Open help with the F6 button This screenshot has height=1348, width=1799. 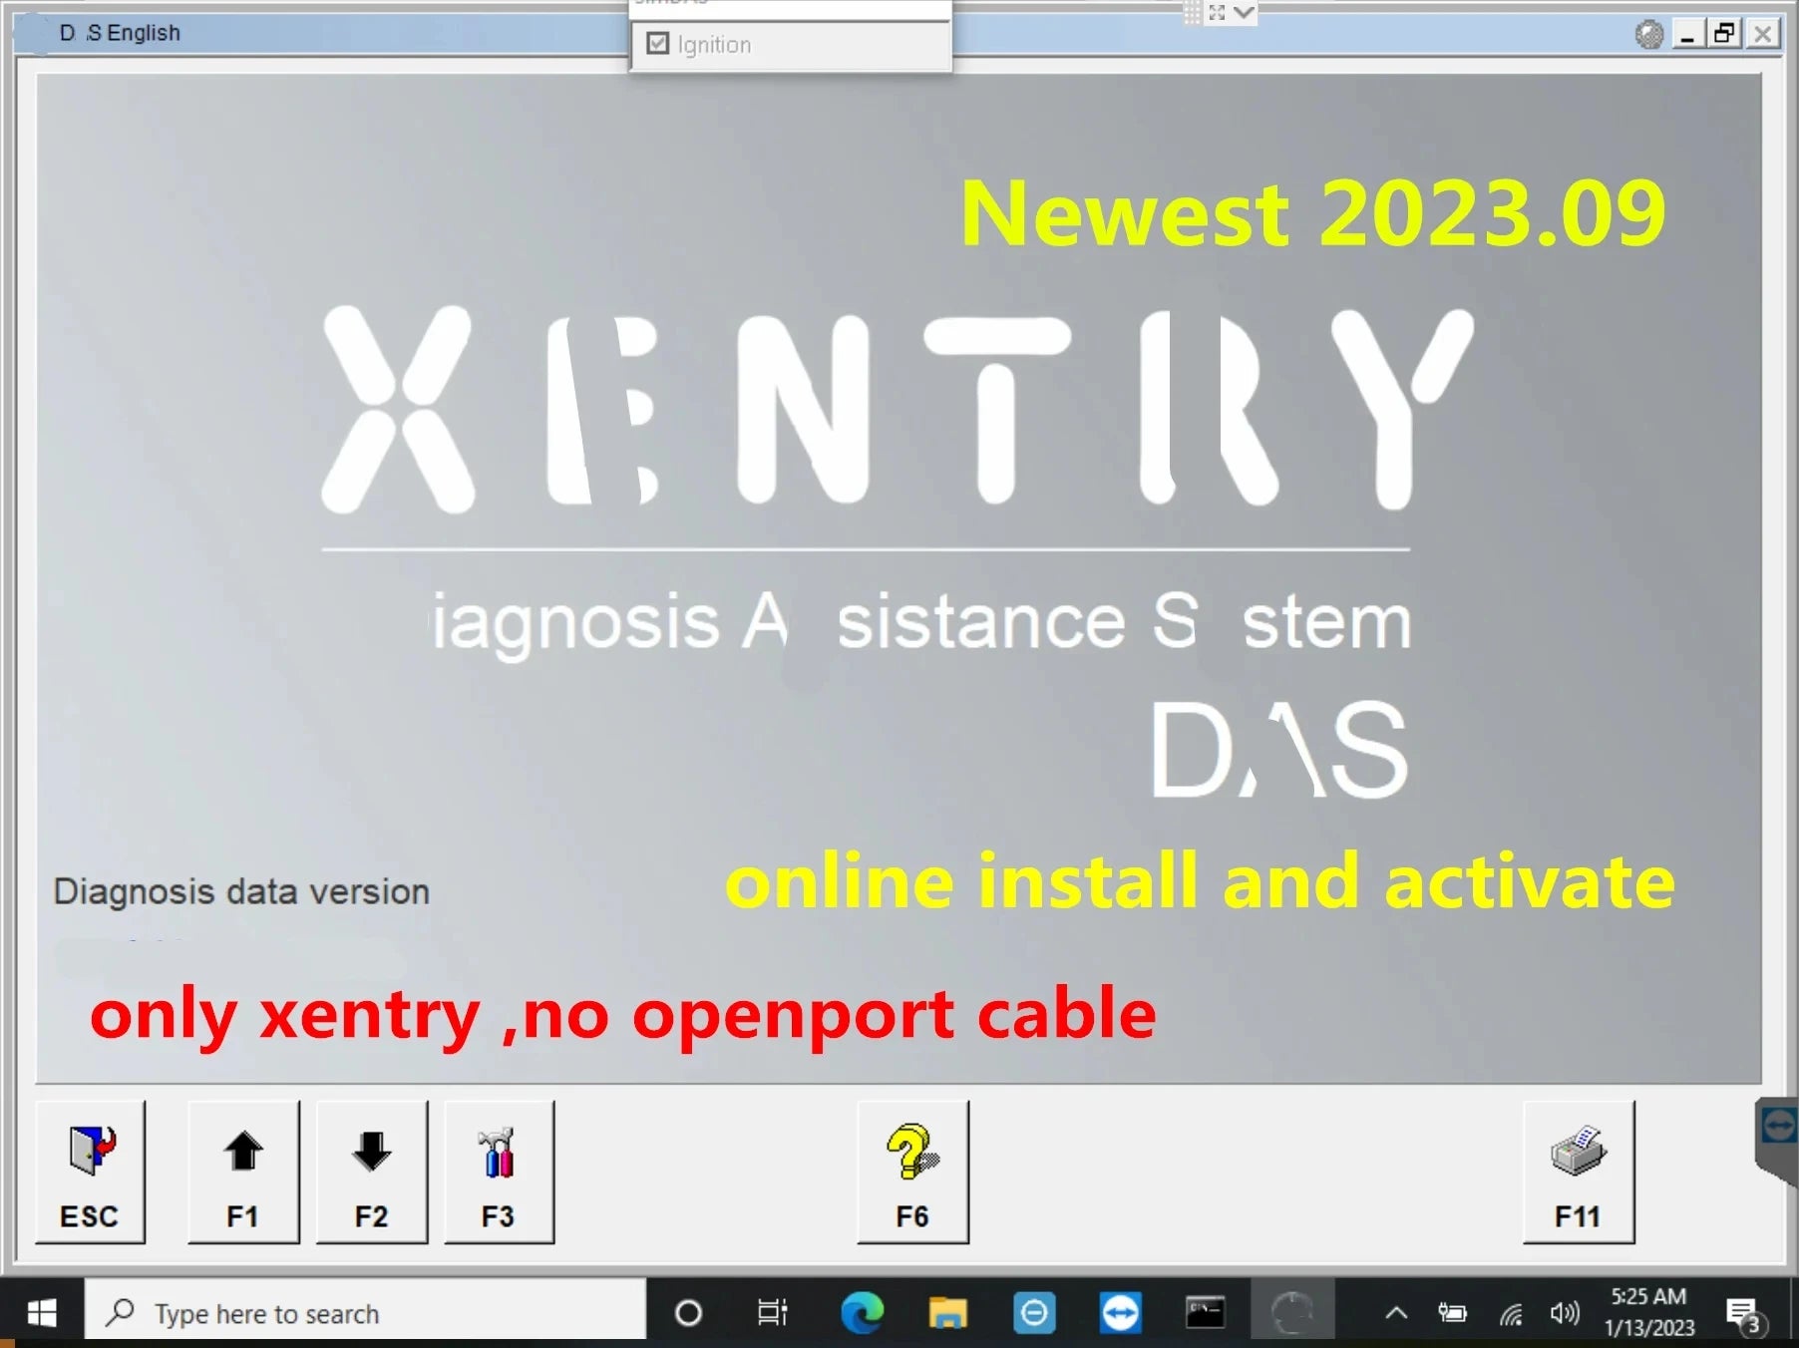pyautogui.click(x=911, y=1172)
